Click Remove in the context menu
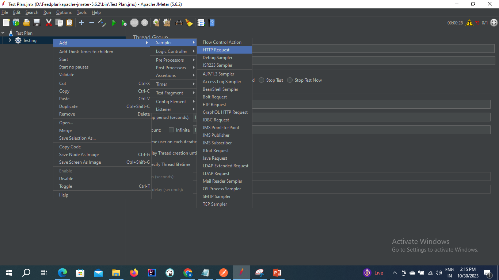 pyautogui.click(x=102, y=114)
